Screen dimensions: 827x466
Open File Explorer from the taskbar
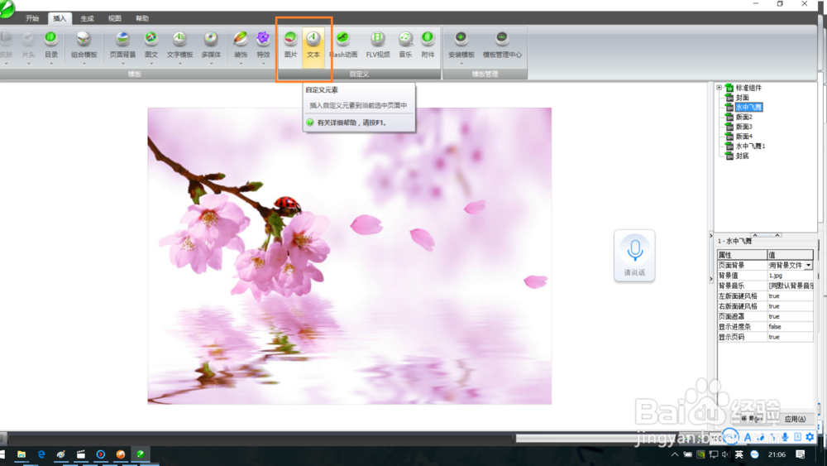tap(22, 454)
